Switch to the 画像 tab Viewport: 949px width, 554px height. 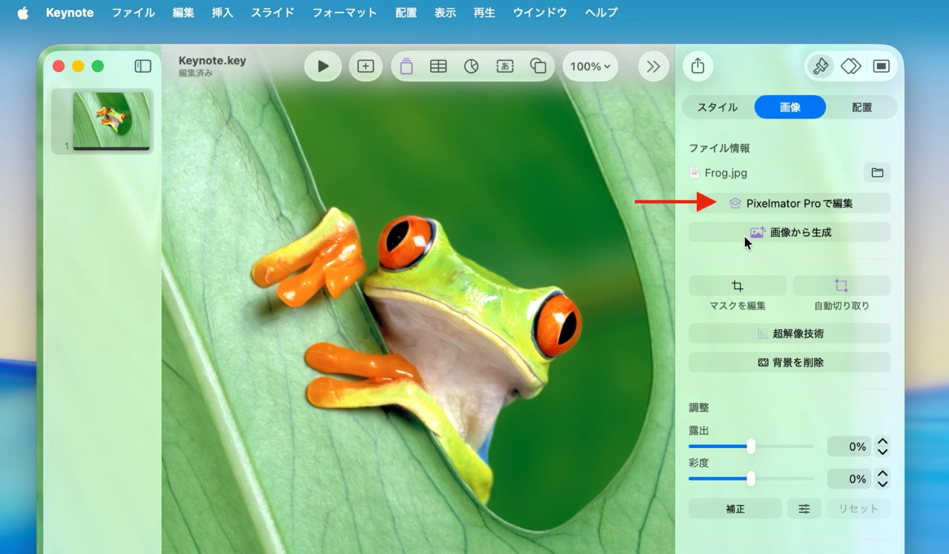pyautogui.click(x=790, y=107)
